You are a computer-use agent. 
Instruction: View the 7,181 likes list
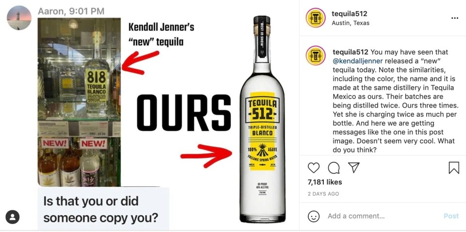[325, 182]
